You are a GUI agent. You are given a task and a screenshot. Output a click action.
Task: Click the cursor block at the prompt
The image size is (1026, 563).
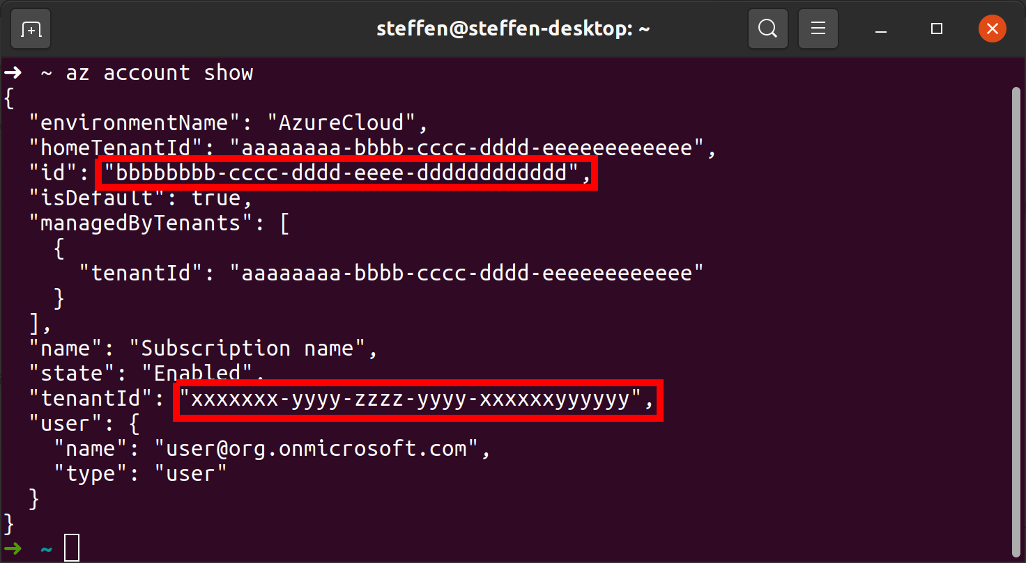click(72, 548)
